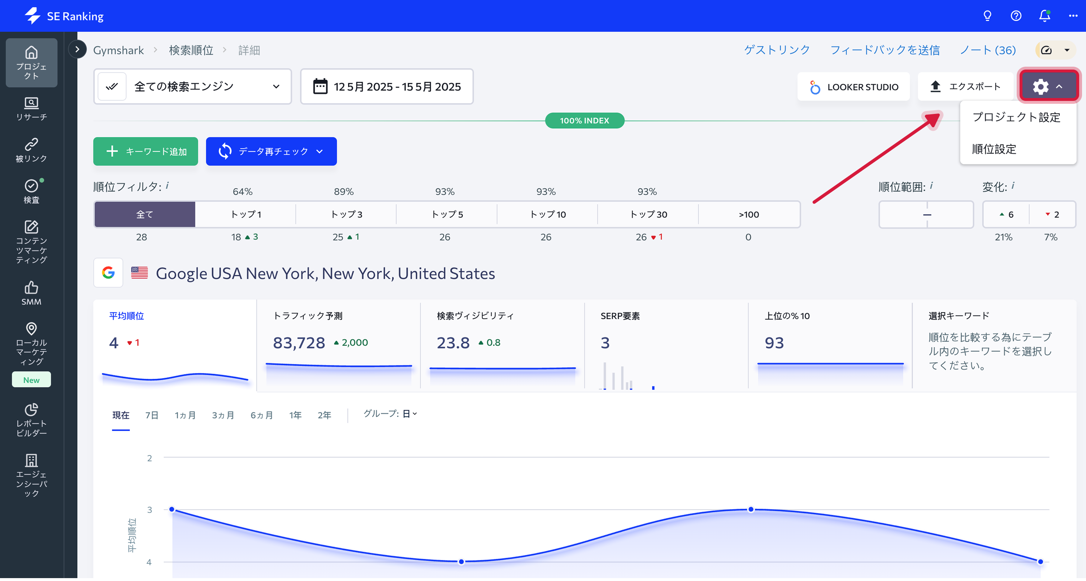
Task: Select 順位設定 from the menu
Action: click(994, 149)
